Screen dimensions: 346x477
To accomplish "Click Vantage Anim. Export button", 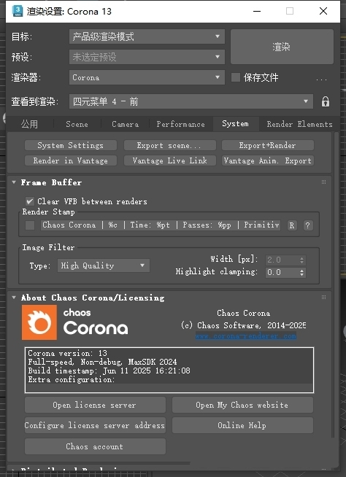I will coord(268,160).
